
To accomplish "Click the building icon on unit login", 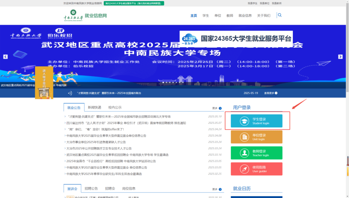I will pos(244,137).
